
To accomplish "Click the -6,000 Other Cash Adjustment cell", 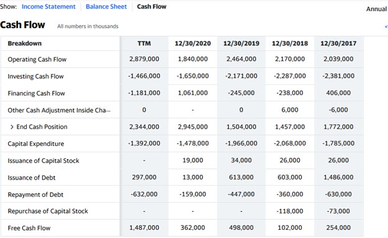I will [338, 110].
